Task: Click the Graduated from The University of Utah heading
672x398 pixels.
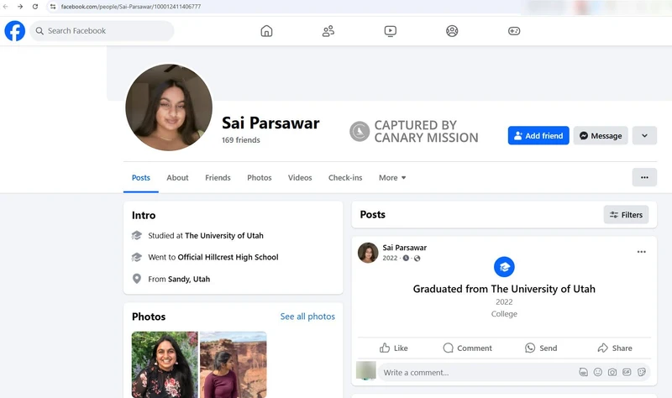Action: coord(504,289)
